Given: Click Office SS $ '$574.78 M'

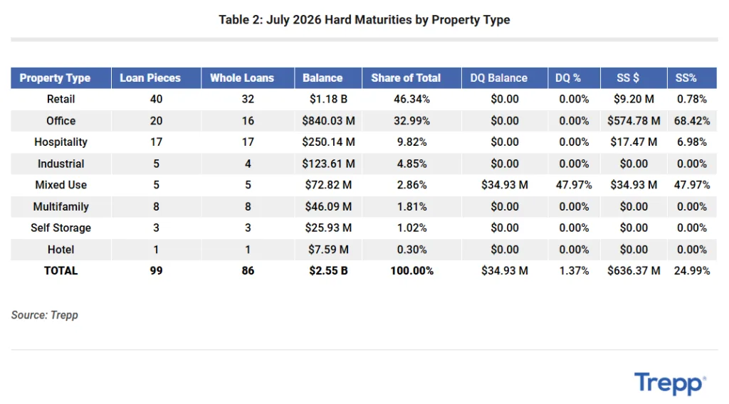Looking at the screenshot, I should point(634,121).
